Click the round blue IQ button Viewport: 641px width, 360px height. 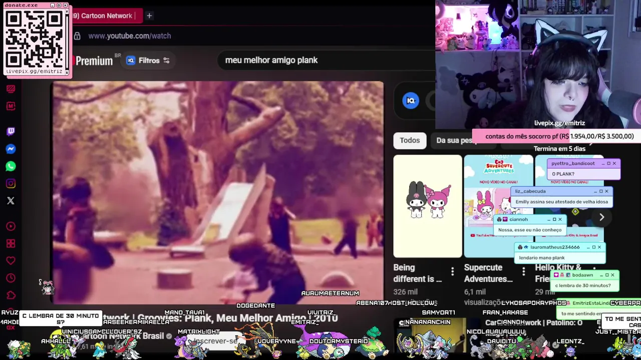[x=411, y=100]
